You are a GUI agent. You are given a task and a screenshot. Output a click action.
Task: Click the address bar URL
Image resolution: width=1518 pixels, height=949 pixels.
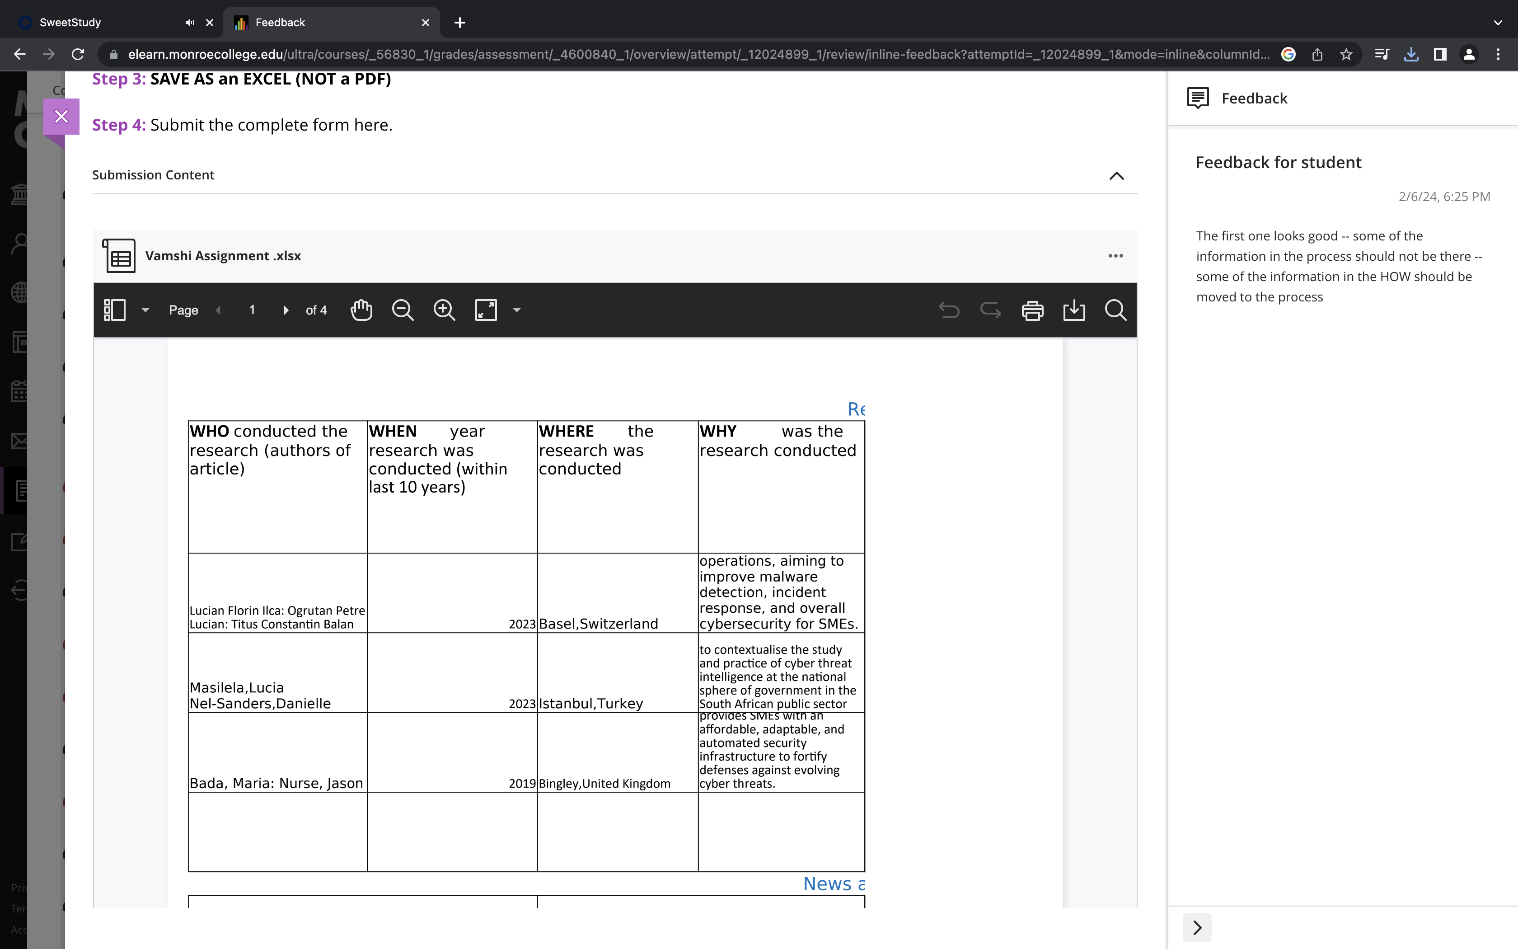click(698, 55)
